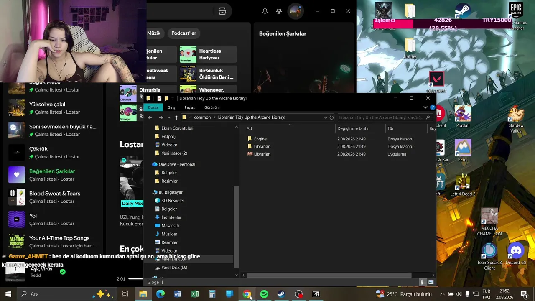Open the Discord (2) desktop shortcut
Viewport: 535px width, 301px height.
click(x=516, y=254)
